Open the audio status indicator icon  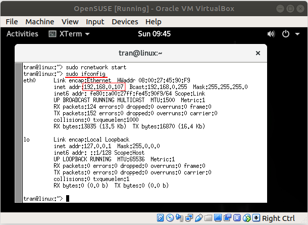pyautogui.click(x=180, y=218)
